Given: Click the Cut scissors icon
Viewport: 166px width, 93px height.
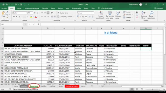Looking at the screenshot, I should coord(8,12).
